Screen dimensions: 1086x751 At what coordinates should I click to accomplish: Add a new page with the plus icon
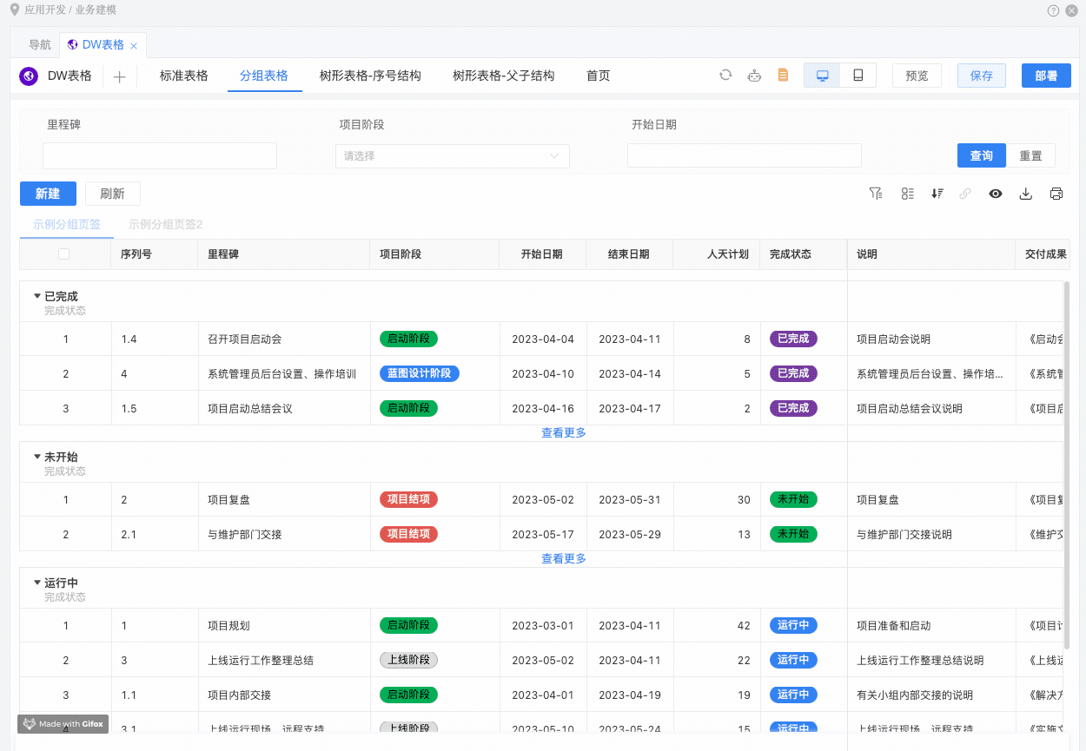pyautogui.click(x=120, y=76)
